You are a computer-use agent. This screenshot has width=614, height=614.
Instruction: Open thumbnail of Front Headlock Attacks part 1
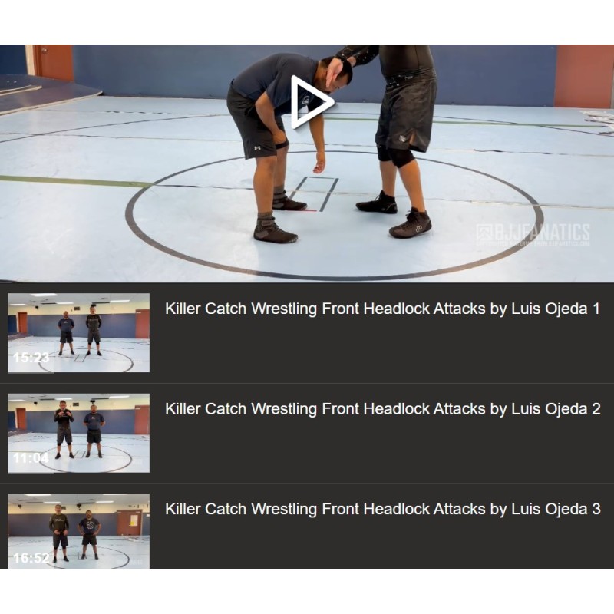[x=79, y=333]
